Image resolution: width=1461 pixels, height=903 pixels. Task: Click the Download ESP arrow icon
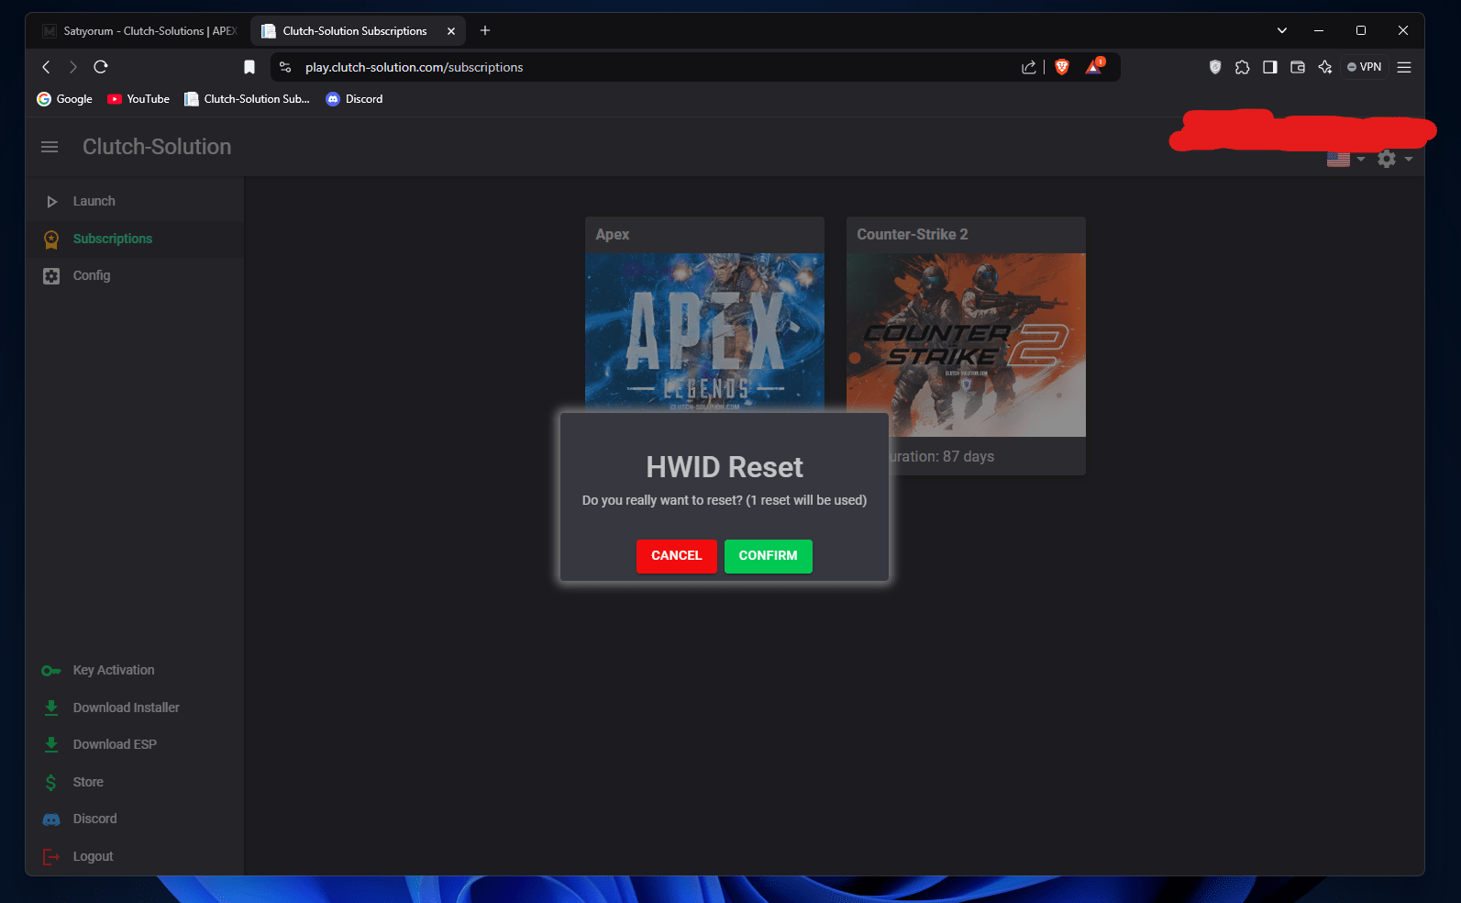click(x=51, y=745)
